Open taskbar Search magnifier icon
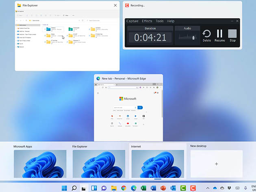256x192 pixels. pos(74,188)
